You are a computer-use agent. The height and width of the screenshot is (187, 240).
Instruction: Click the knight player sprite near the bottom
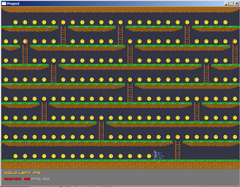tap(155, 155)
